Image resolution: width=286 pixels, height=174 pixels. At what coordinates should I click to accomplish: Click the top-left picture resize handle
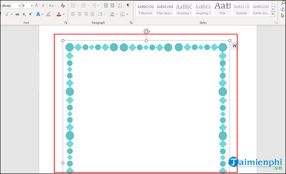click(x=63, y=40)
